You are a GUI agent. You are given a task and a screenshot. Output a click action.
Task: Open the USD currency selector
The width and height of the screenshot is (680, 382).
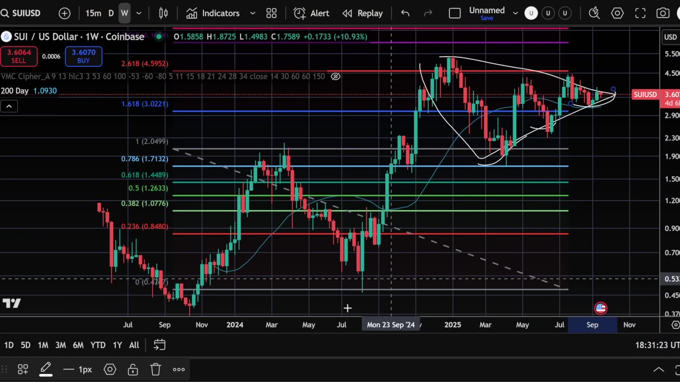coord(670,37)
